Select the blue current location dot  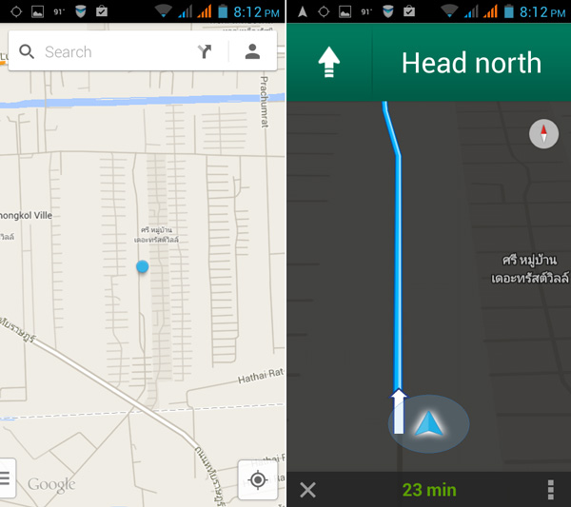[143, 266]
